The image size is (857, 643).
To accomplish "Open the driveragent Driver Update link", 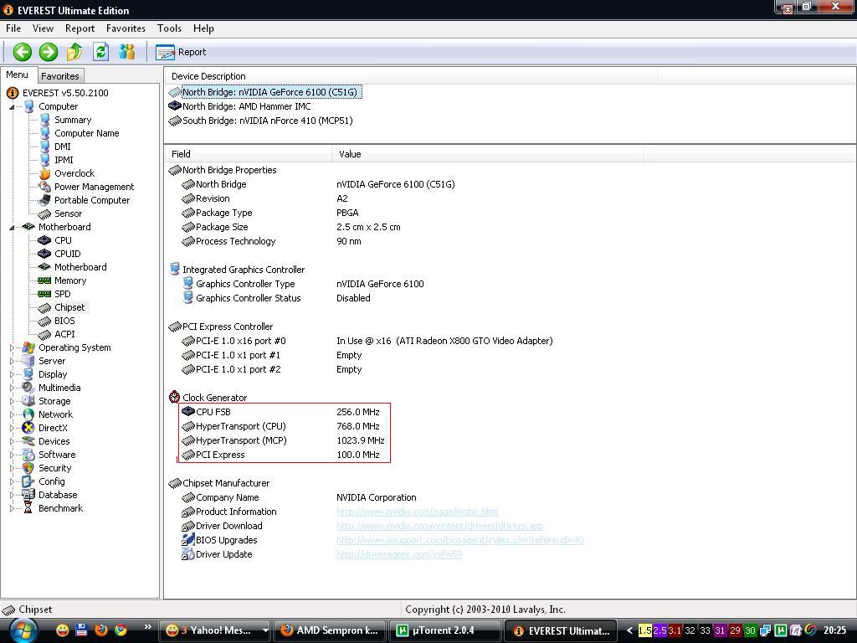I will pos(399,554).
